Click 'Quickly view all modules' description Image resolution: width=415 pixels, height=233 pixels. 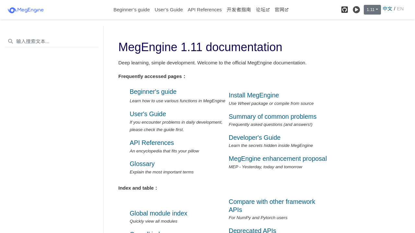(x=153, y=221)
